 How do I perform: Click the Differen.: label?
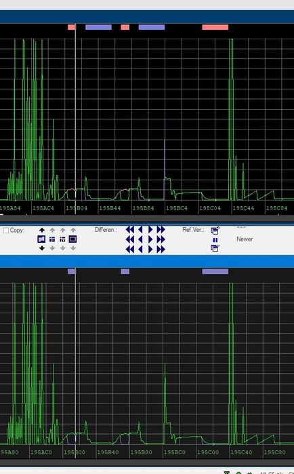click(x=106, y=230)
